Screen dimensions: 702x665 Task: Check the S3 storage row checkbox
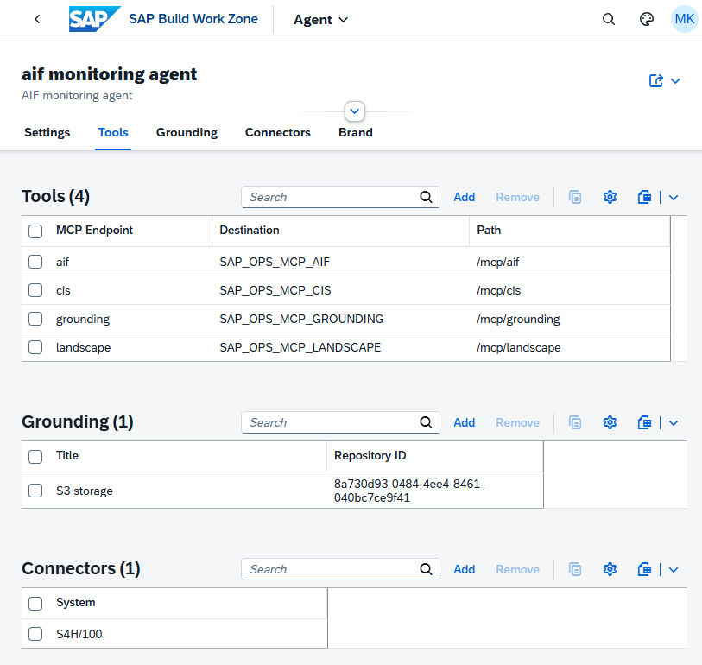coord(35,491)
